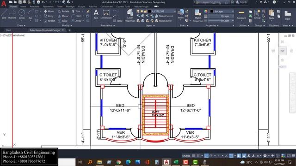Image resolution: width=296 pixels, height=166 pixels.
Task: Add a new drawing tab with plus
Action: [69, 30]
